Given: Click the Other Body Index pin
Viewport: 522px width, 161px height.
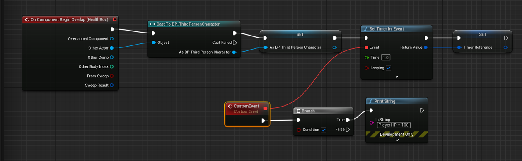Looking at the screenshot, I should (x=112, y=66).
